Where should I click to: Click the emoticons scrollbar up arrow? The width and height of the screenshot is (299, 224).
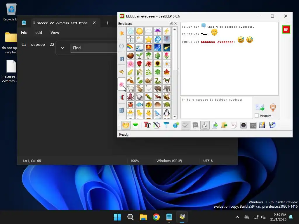[x=175, y=29]
